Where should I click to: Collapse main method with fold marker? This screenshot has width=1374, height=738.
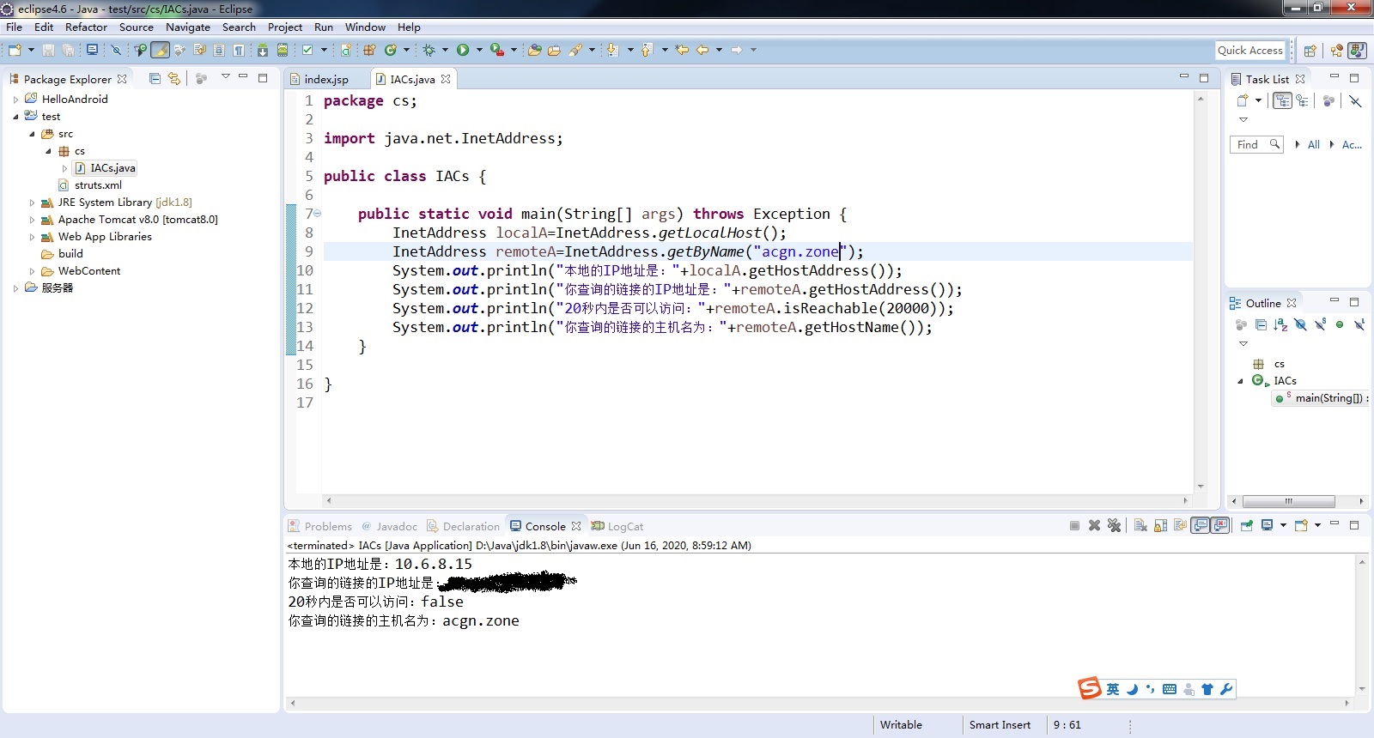pyautogui.click(x=317, y=214)
